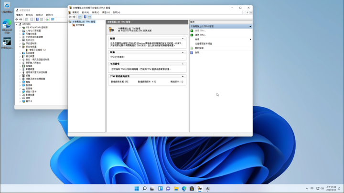Open 動作(A) Action menu in Device Manager

[x=29, y=15]
